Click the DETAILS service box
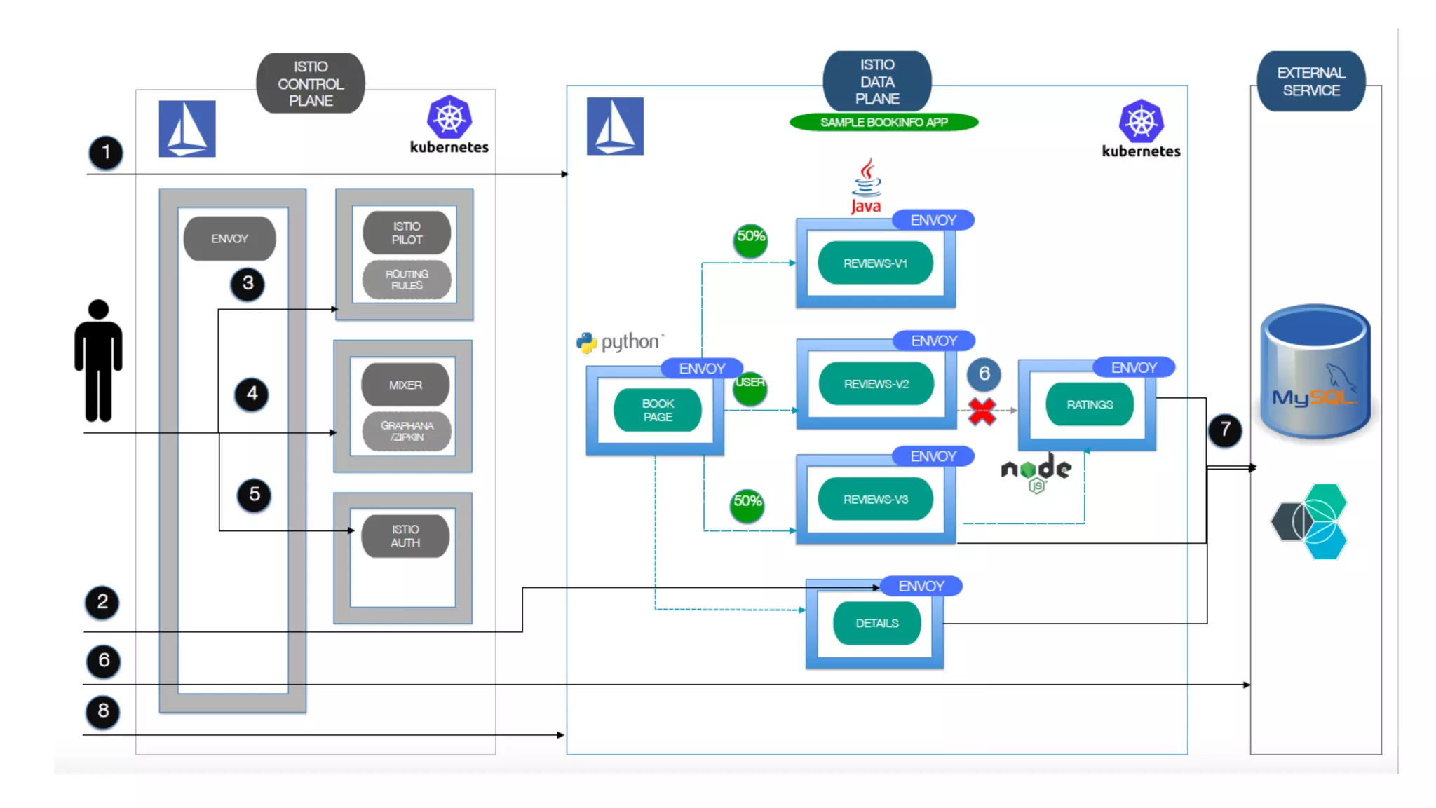The image size is (1436, 808). click(x=876, y=623)
